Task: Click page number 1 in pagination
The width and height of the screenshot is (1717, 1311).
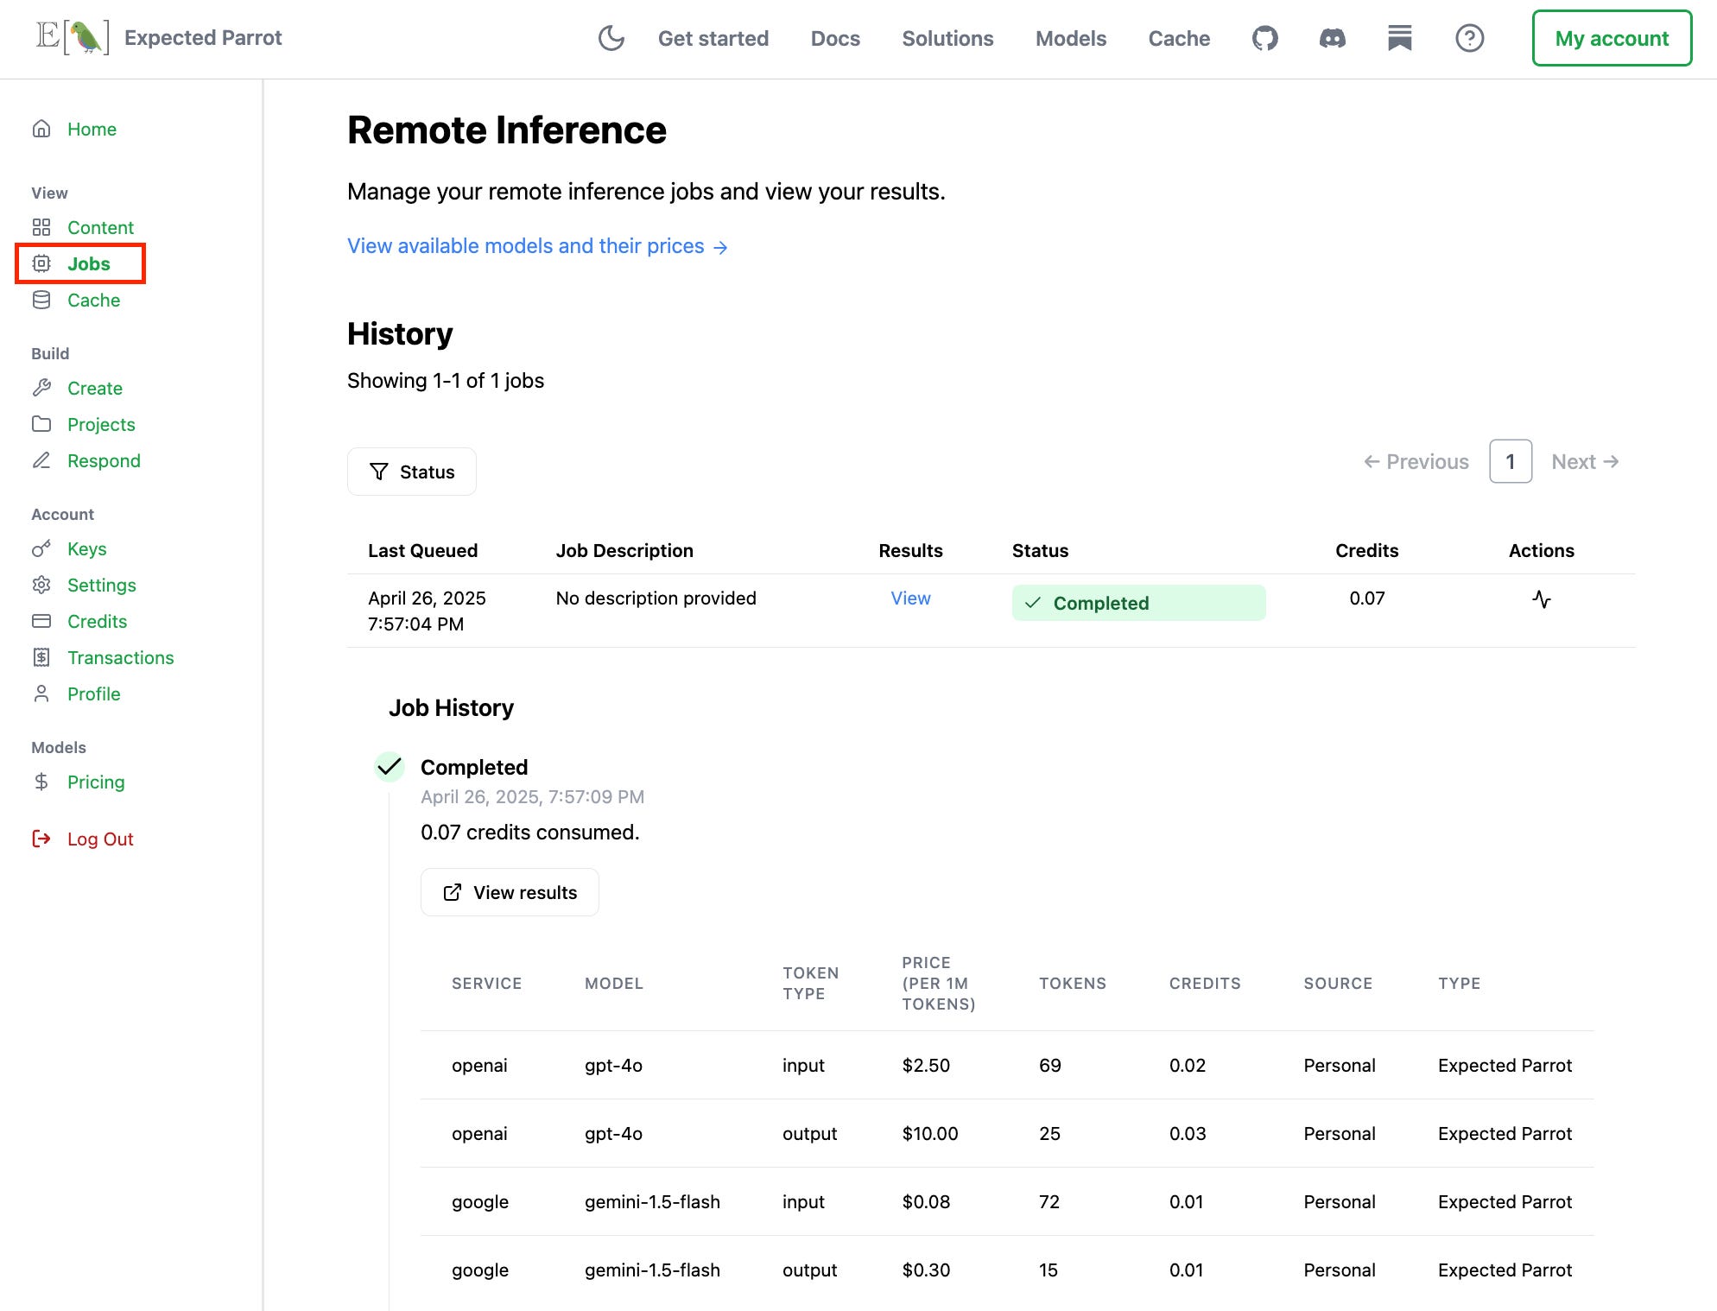Action: 1510,461
